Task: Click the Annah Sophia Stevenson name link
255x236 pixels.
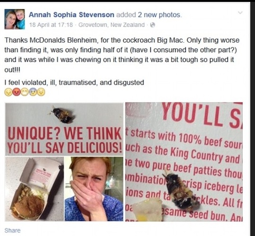Action: 71,15
